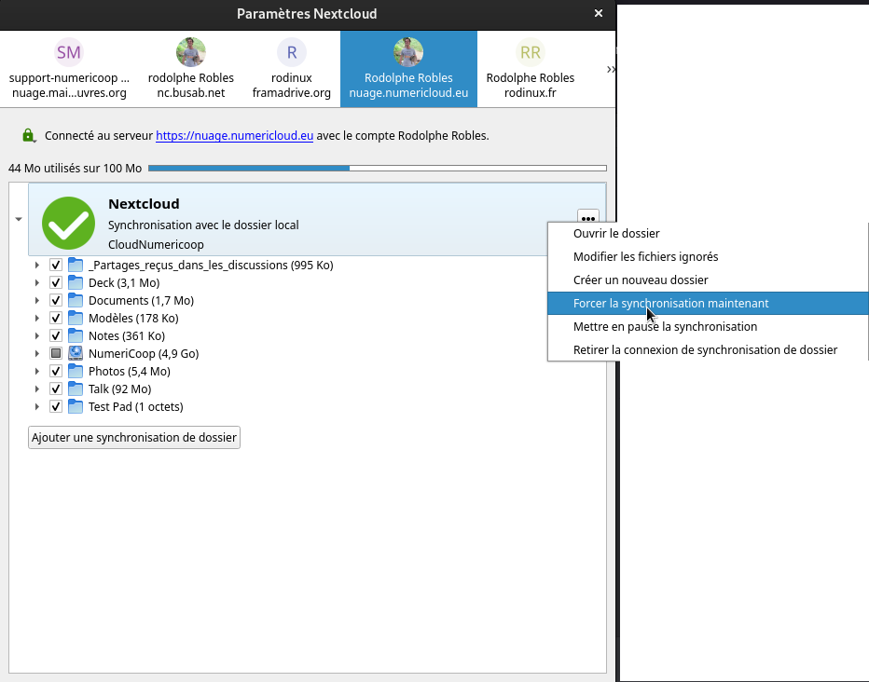Click the RR avatar for rodinux.fr account
The image size is (869, 682).
click(531, 52)
